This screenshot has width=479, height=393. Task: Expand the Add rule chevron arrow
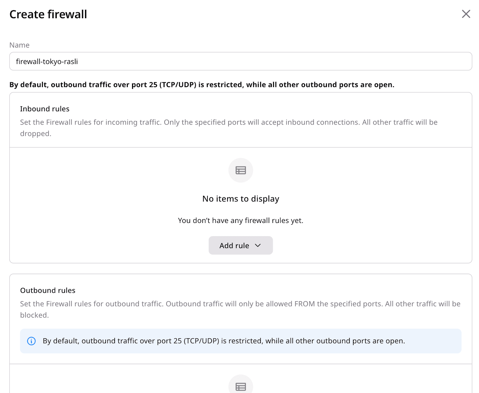[x=258, y=245]
